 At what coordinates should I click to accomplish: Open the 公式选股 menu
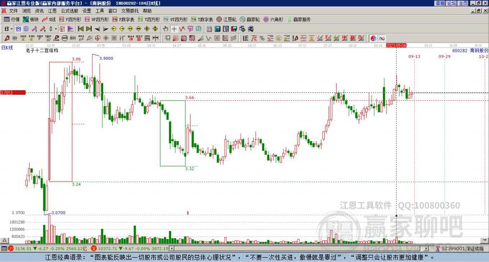click(69, 11)
